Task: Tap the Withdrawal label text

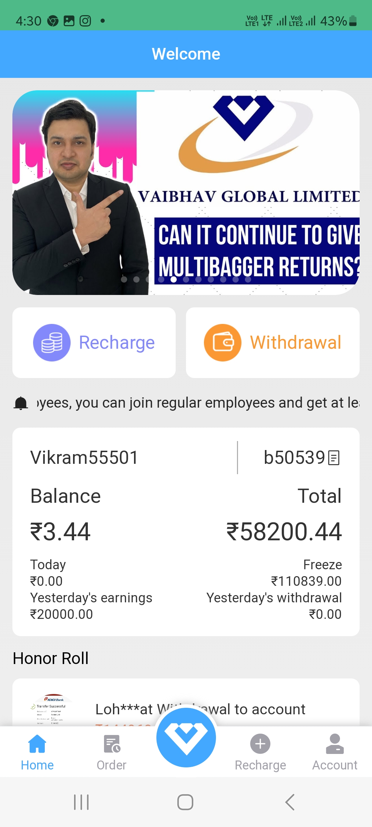Action: [x=296, y=343]
